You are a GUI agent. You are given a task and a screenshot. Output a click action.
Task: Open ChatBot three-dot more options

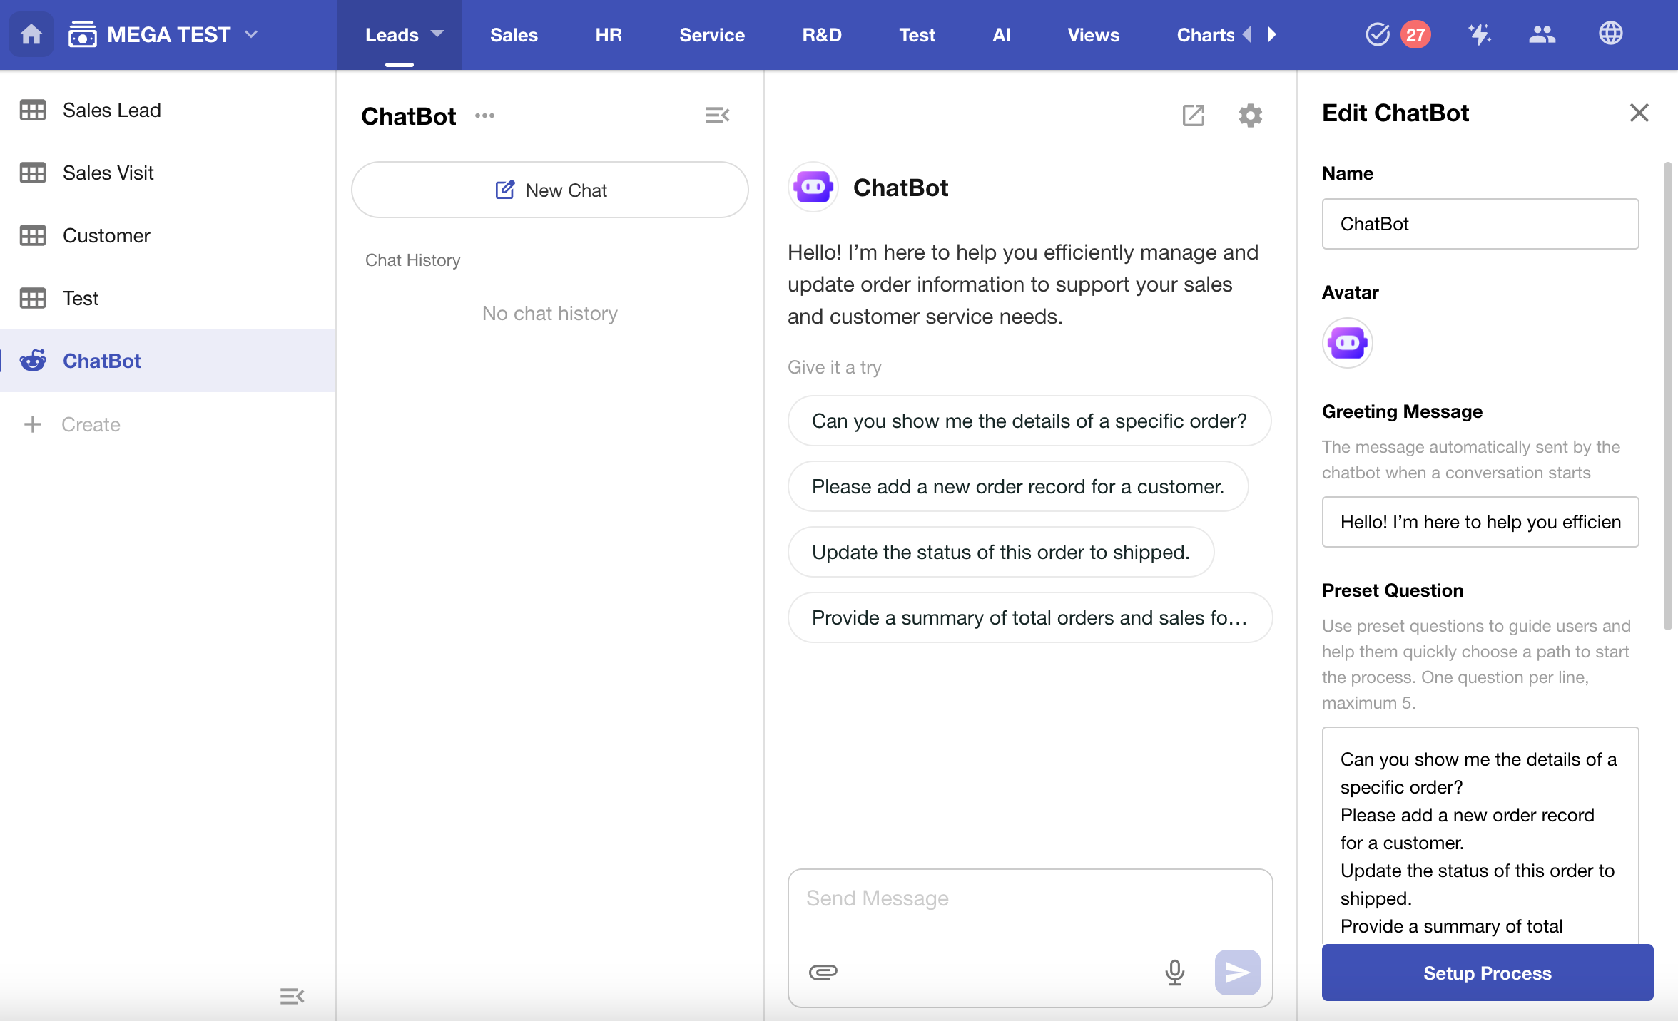pos(484,116)
